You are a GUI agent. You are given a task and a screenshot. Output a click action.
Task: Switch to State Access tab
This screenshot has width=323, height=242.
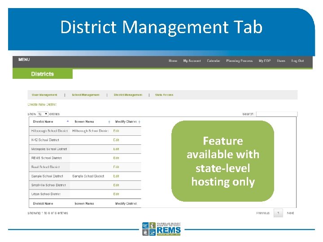pyautogui.click(x=164, y=95)
